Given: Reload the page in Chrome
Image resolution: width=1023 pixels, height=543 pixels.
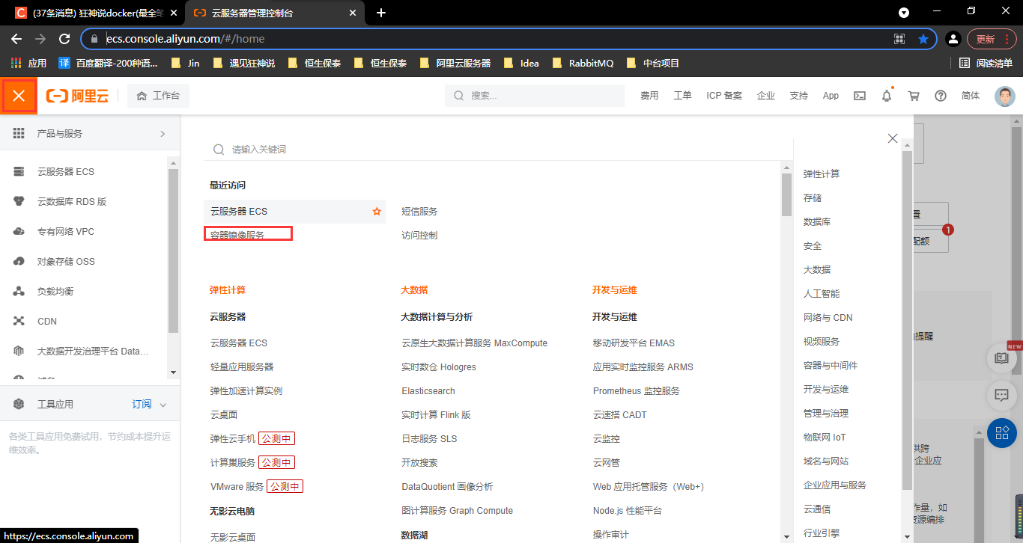Looking at the screenshot, I should [x=64, y=39].
